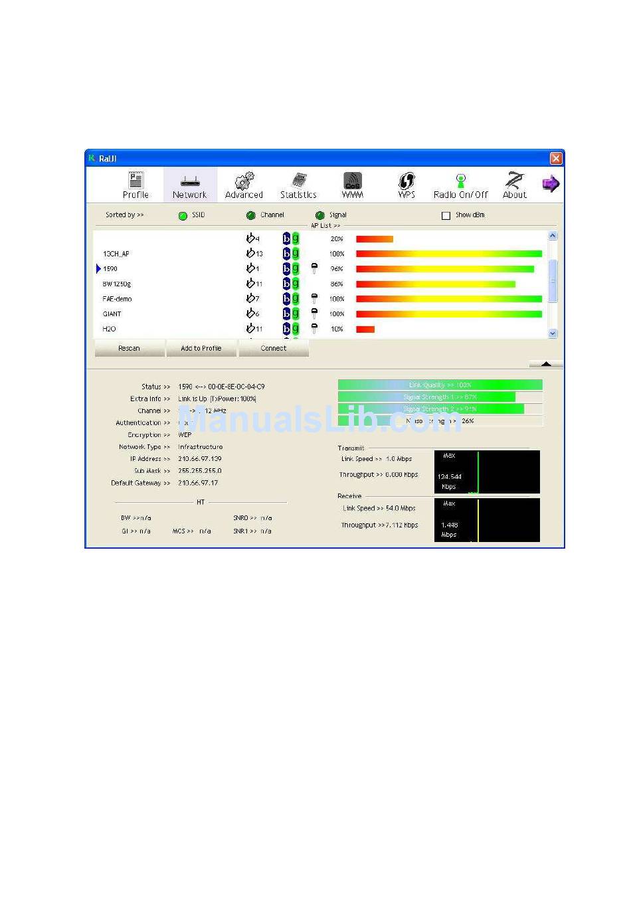This screenshot has width=631, height=910.
Task: Click the Transmit throughput graph
Action: [487, 472]
